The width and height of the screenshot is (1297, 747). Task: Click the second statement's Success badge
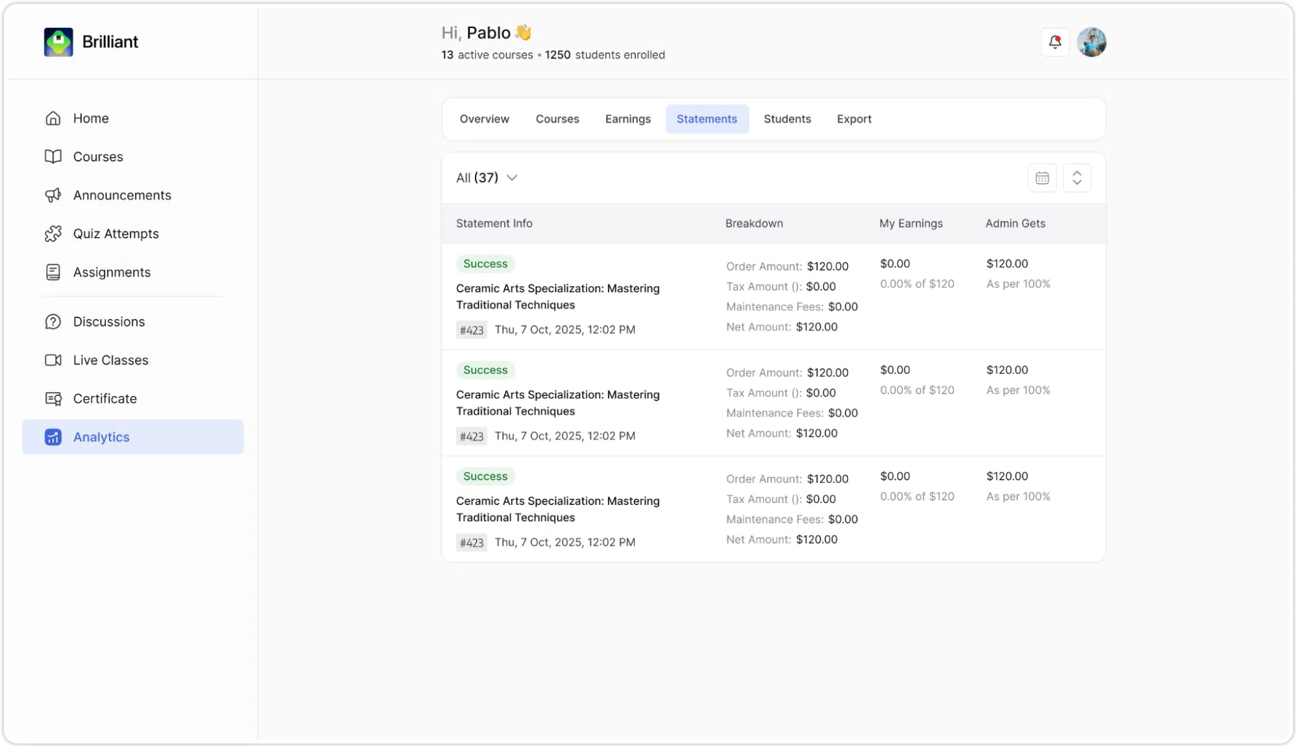tap(485, 371)
